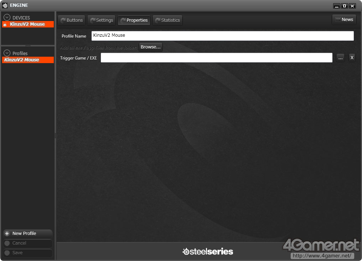Click the arrow icon on Statistics tab

click(158, 20)
